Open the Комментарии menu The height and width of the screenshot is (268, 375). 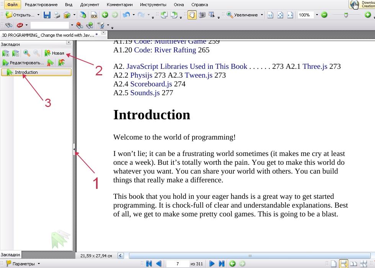[x=119, y=5]
